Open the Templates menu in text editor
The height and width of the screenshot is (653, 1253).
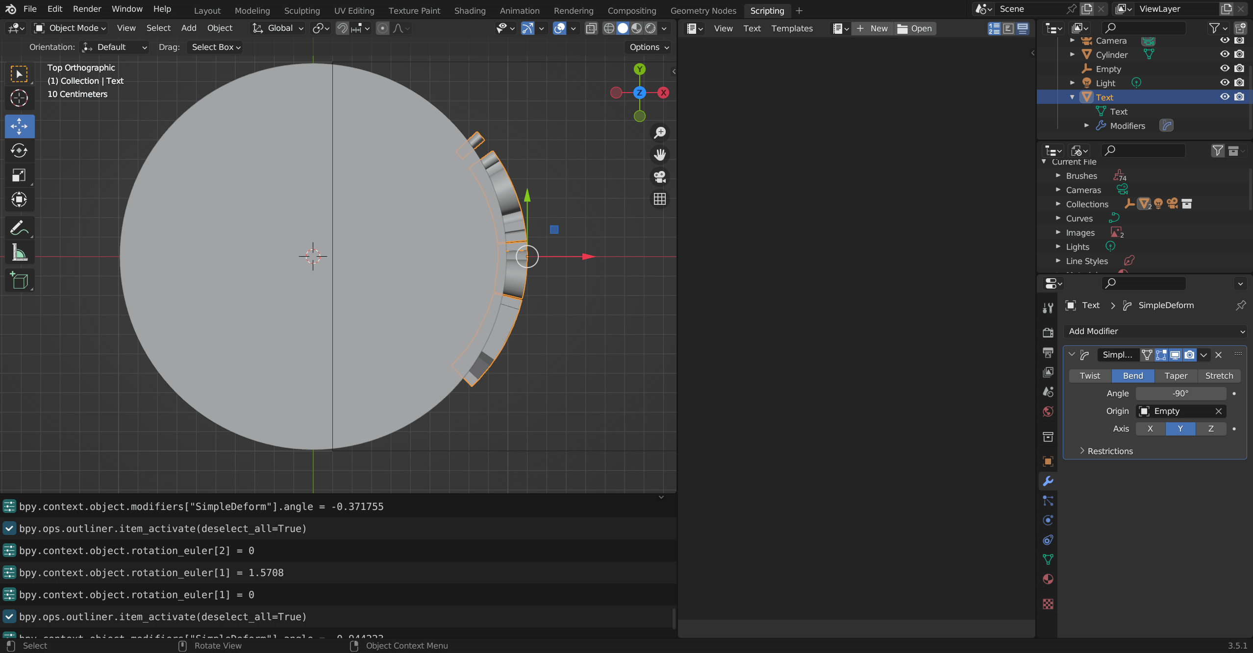pos(792,28)
